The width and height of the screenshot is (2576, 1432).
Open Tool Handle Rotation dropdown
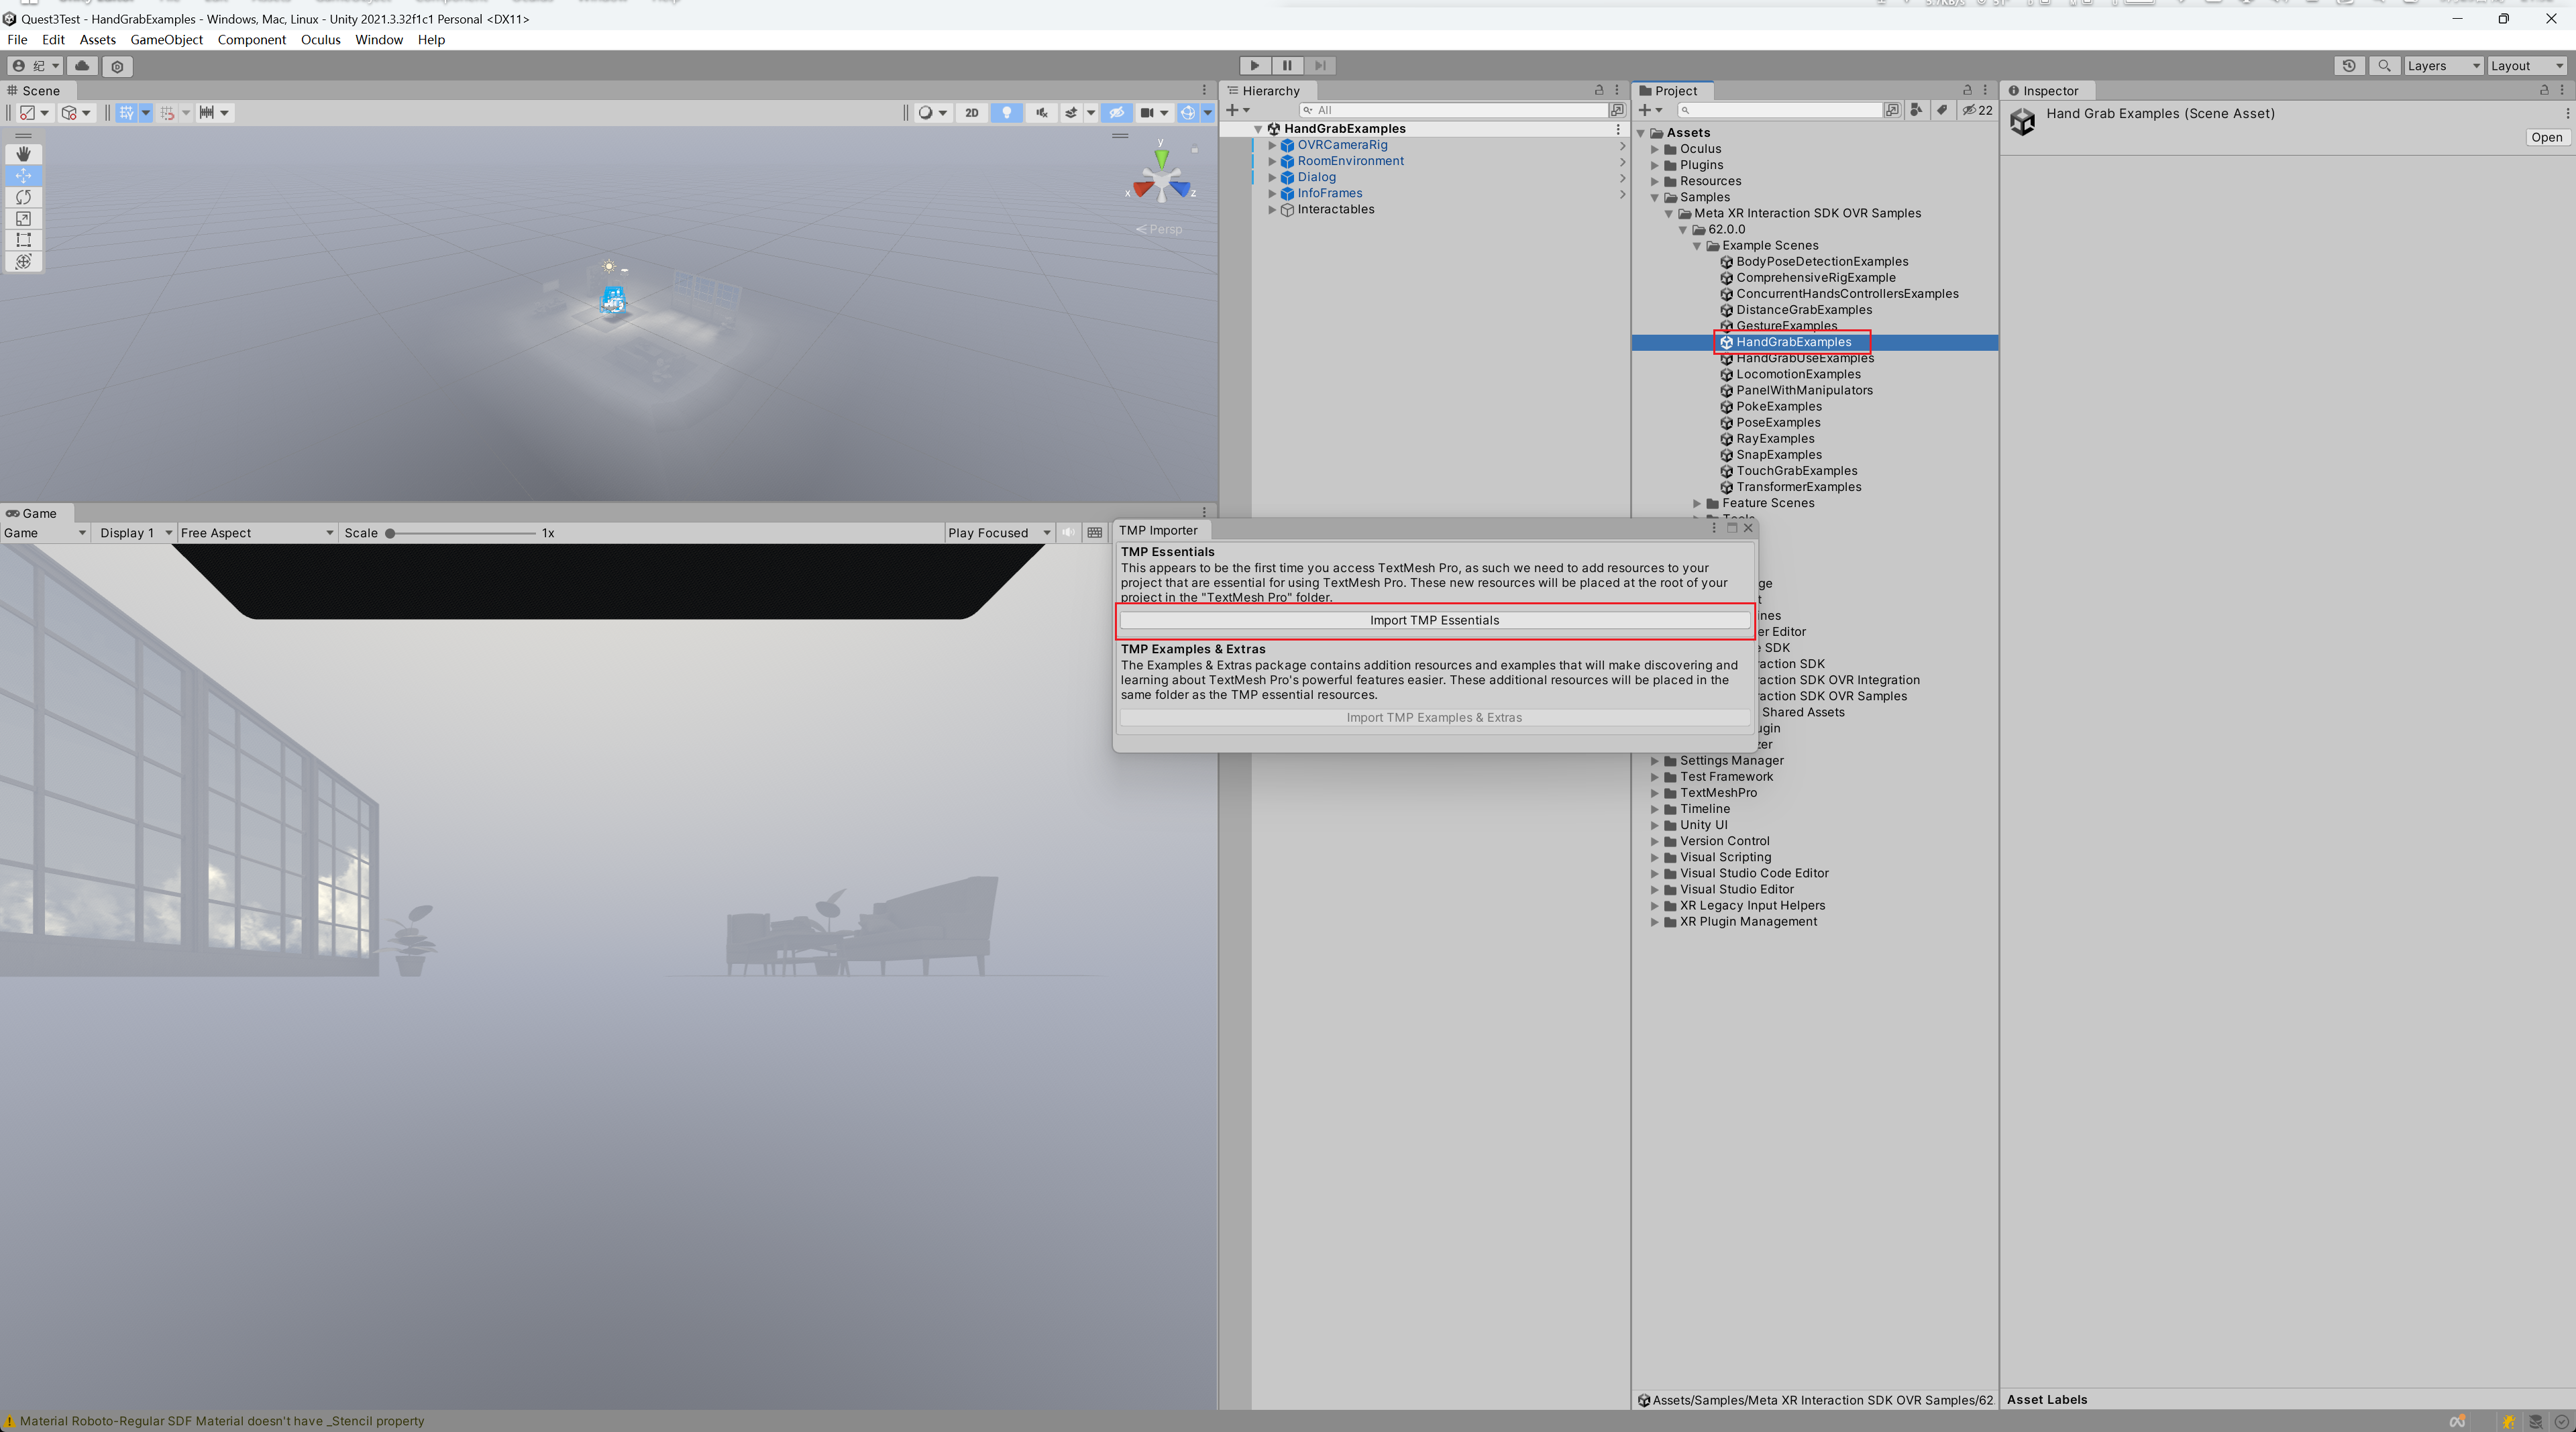tap(76, 113)
